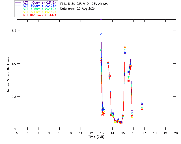Click the AOT 675nm legend entry
181x144 pixels.
[36, 9]
